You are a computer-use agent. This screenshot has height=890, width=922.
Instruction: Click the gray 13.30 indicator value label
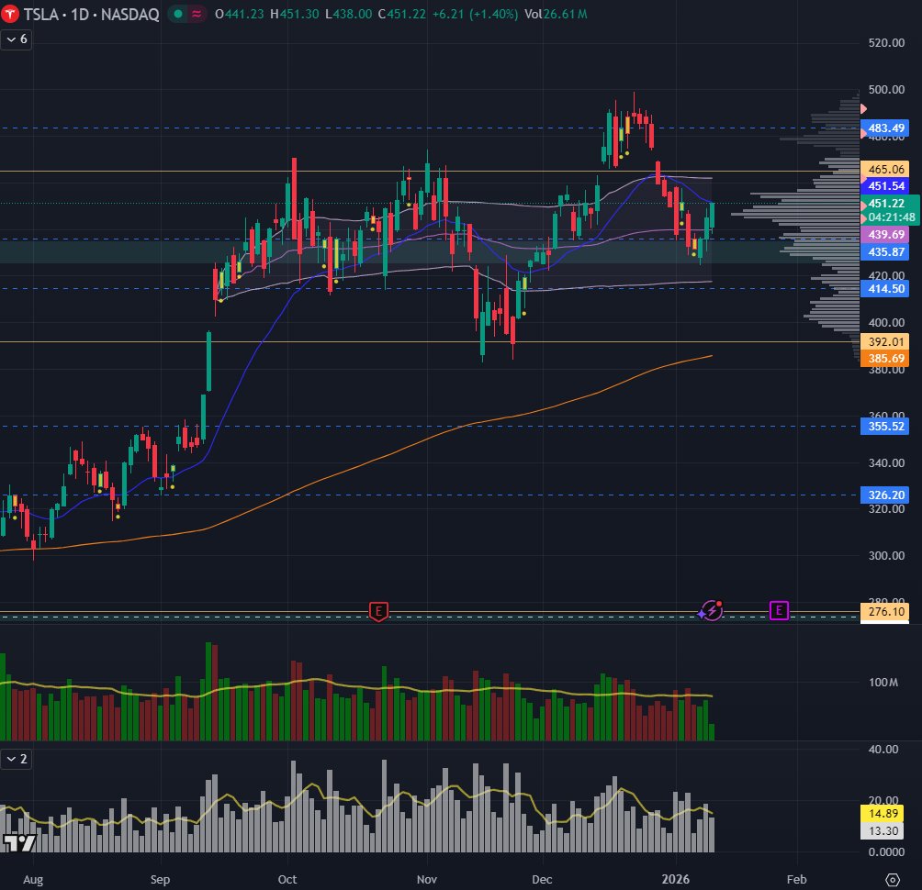click(883, 830)
